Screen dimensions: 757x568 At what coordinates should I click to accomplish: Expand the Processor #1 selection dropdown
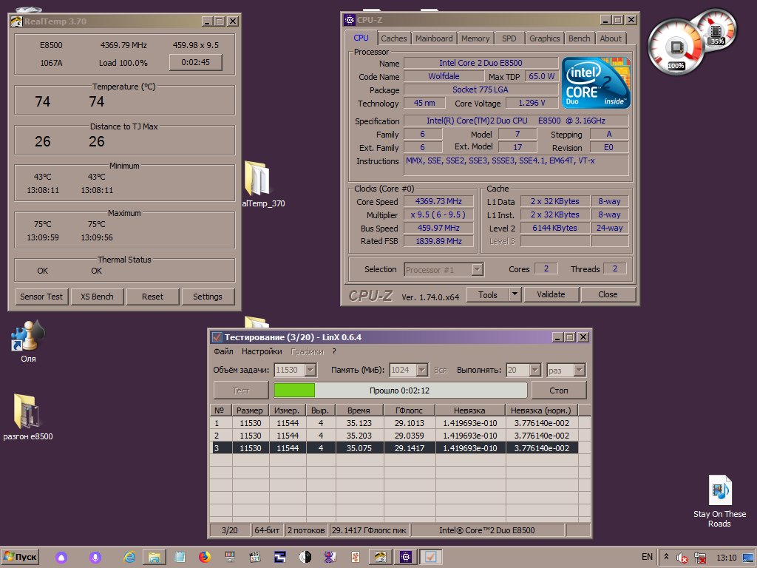[477, 270]
